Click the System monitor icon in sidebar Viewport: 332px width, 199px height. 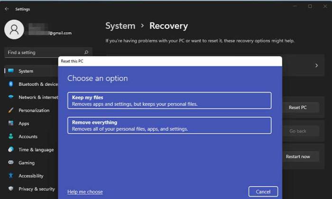pos(11,71)
